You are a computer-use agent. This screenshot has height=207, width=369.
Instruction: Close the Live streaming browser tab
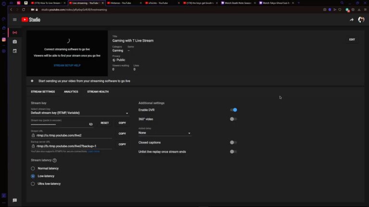[x=103, y=3]
